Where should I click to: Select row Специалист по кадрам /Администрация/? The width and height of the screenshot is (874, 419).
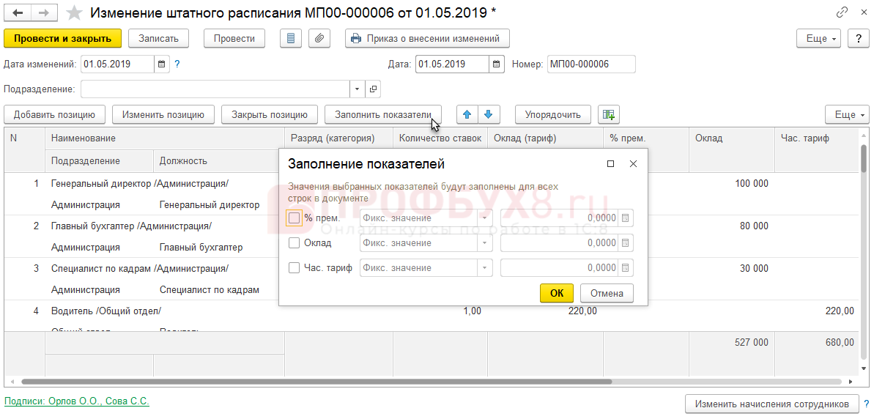[139, 268]
